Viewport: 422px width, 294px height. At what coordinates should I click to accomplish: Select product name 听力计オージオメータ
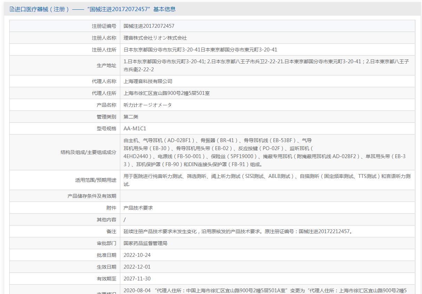148,105
